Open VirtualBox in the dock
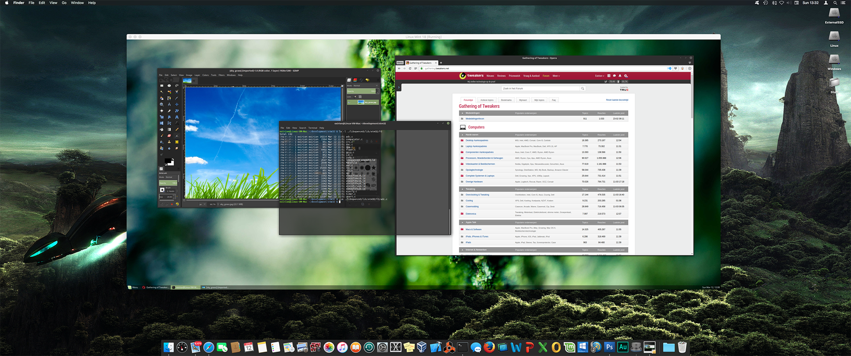Viewport: 851px width, 356px height. (x=422, y=347)
